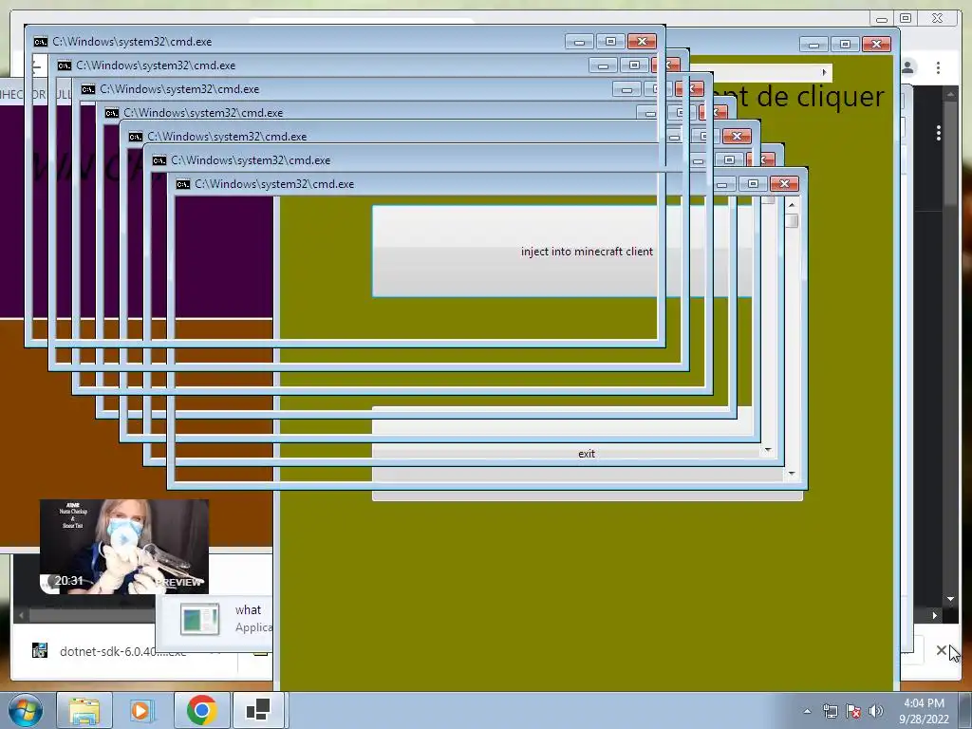972x729 pixels.
Task: Minimize the uppermost cmd.exe window
Action: pyautogui.click(x=579, y=42)
